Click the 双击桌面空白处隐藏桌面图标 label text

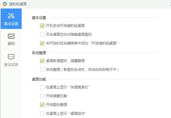(69, 35)
